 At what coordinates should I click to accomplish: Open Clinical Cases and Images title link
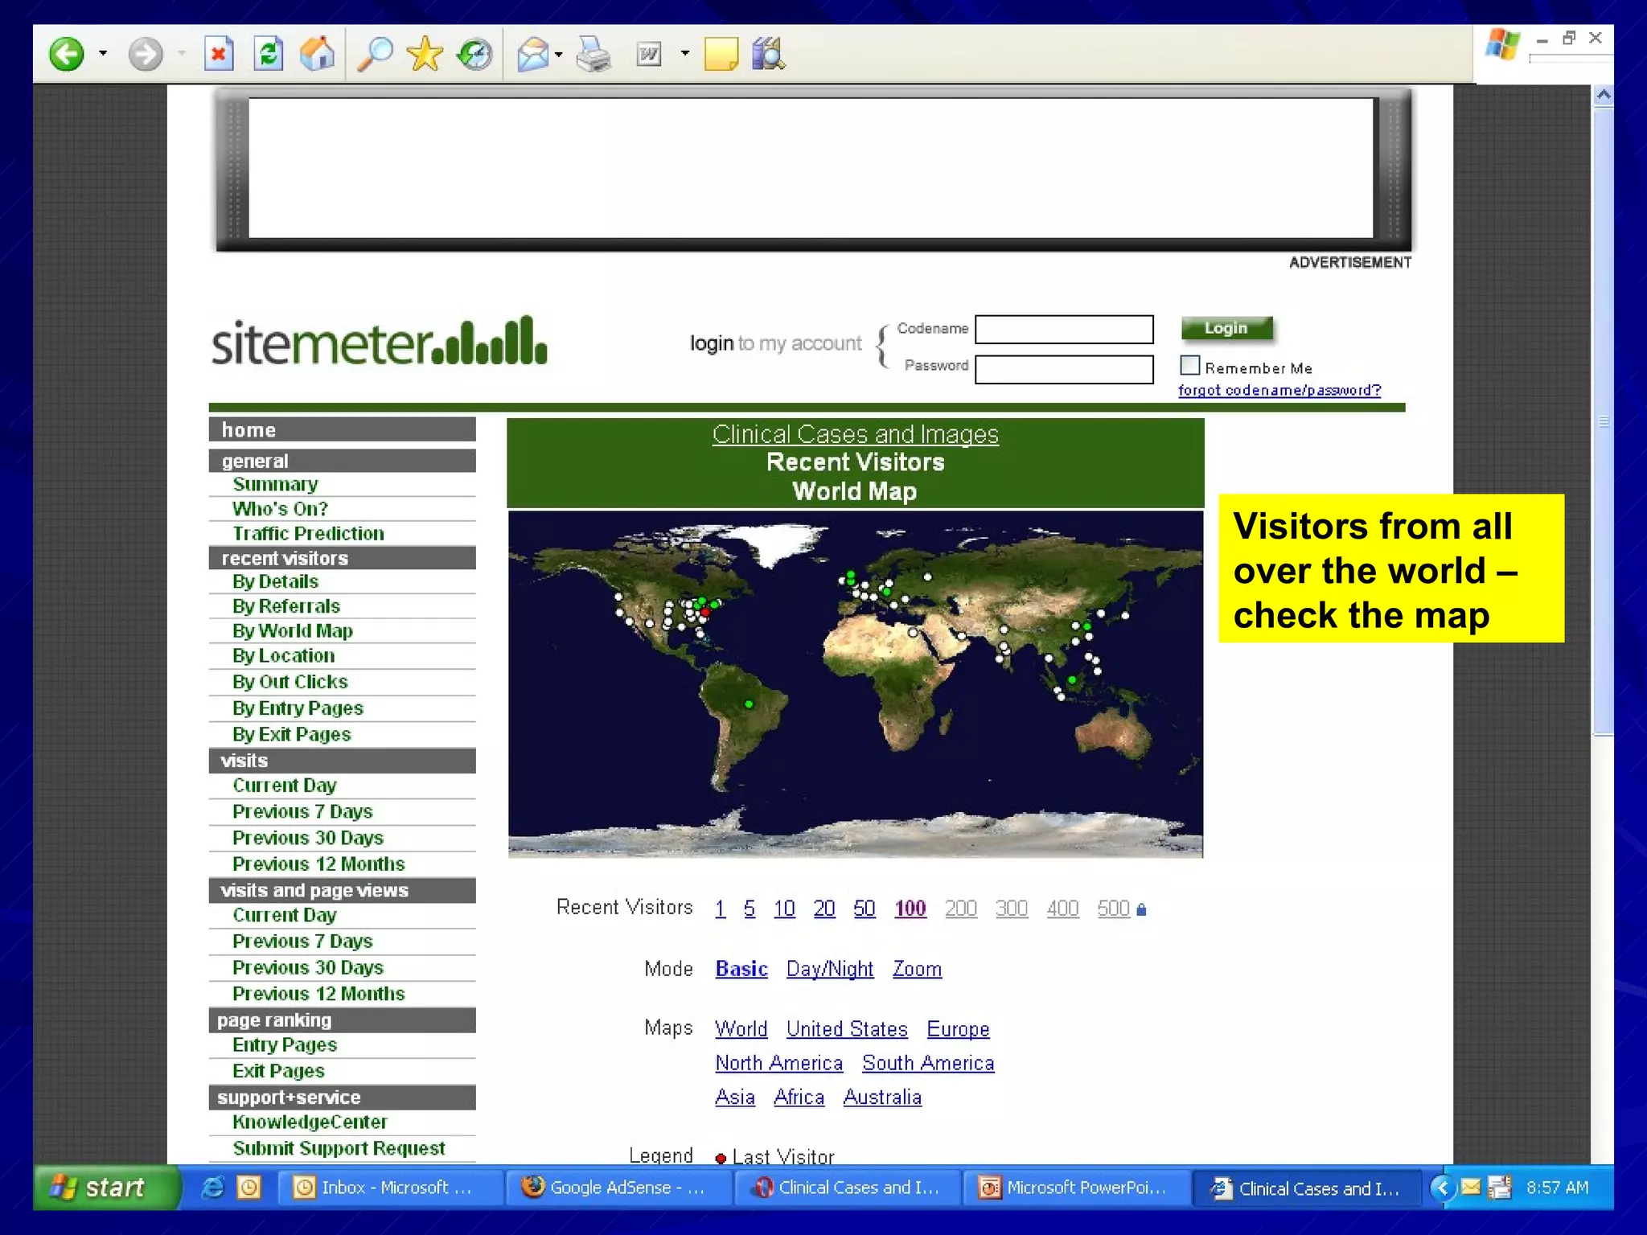tap(855, 434)
